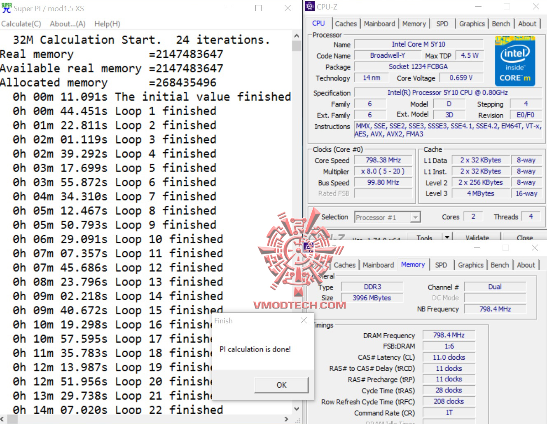Click the Revision value 'E0/F0'
The height and width of the screenshot is (424, 547).
coord(526,115)
